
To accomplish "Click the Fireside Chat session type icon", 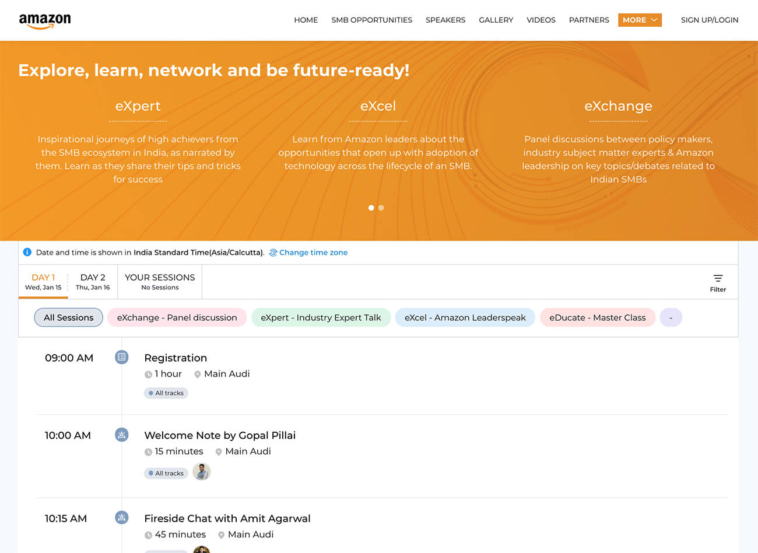I will 121,517.
